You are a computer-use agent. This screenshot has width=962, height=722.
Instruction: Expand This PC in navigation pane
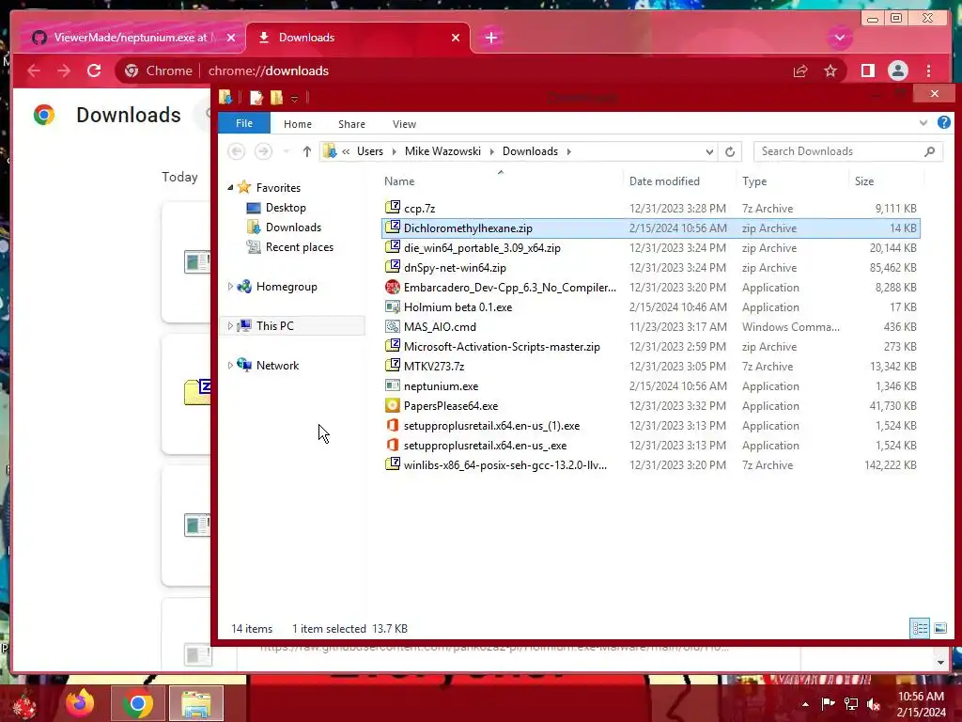click(231, 325)
